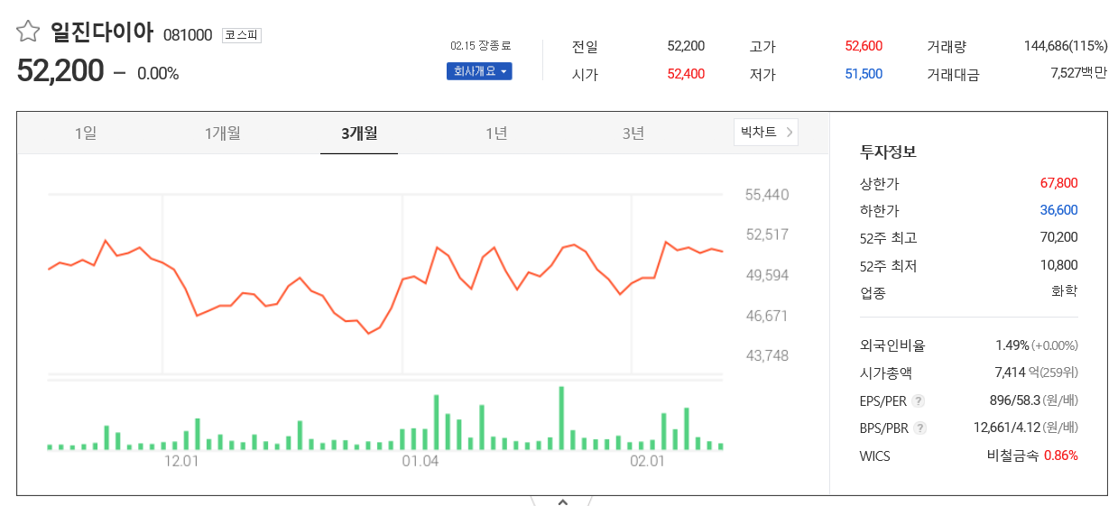Click the 12.01 date marker on chart
1118x506 pixels.
(181, 461)
